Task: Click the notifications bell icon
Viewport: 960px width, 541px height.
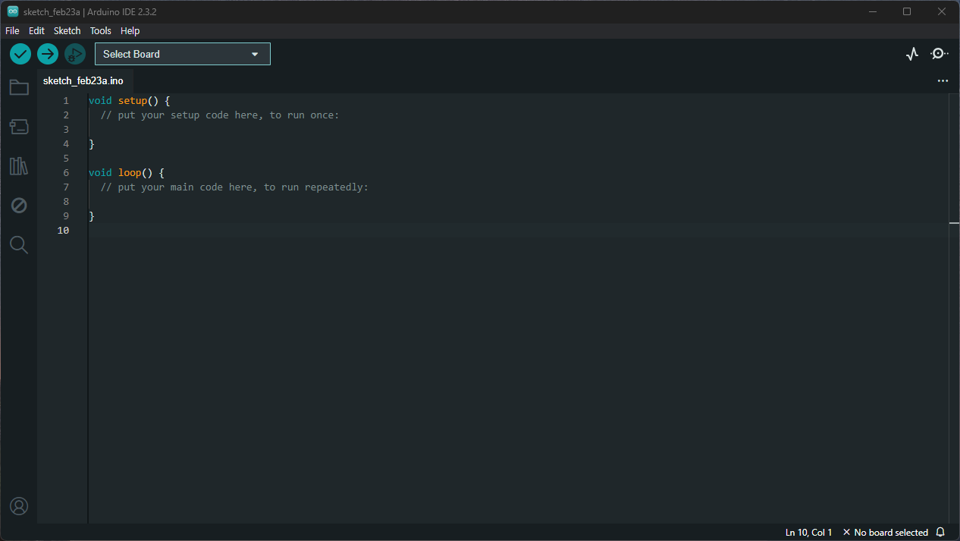Action: pyautogui.click(x=940, y=533)
